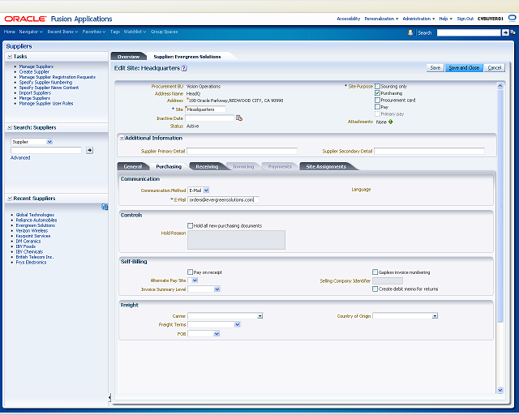
Task: Focus the Site name field
Action: (205, 109)
